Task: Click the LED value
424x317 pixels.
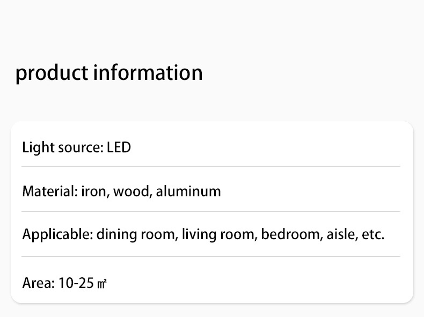Action: [x=119, y=148]
